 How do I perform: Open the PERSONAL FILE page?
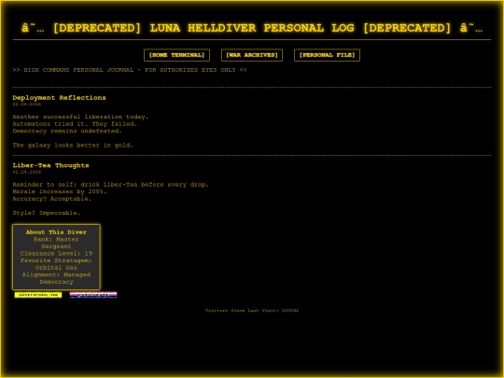coord(327,55)
